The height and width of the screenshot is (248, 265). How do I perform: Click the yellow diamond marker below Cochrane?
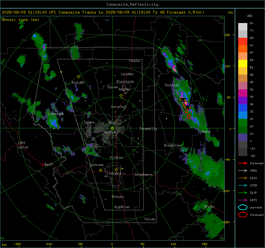(101, 170)
